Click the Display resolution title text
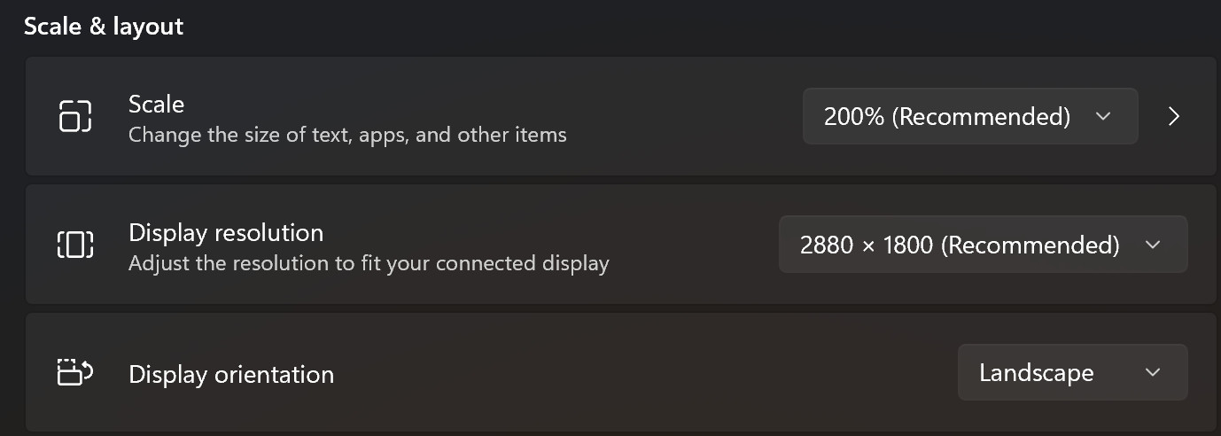The image size is (1221, 436). (226, 232)
